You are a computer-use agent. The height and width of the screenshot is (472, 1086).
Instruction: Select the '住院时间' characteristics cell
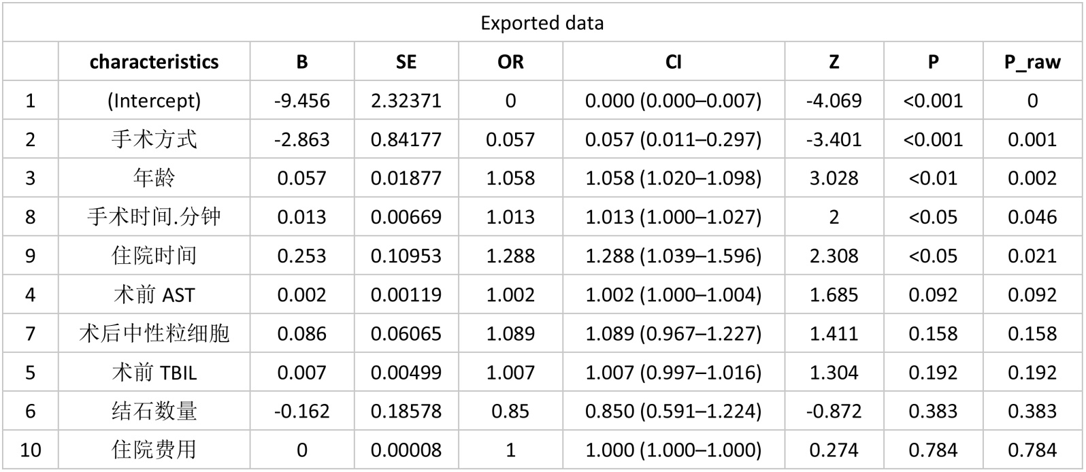[x=154, y=256]
